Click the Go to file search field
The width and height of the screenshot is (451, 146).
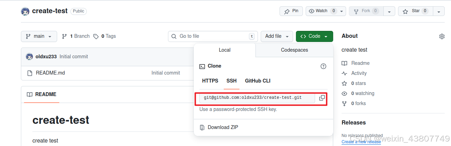point(213,36)
